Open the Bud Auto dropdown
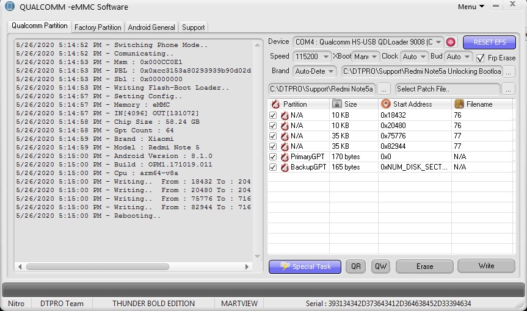This screenshot has width=527, height=311. click(458, 57)
